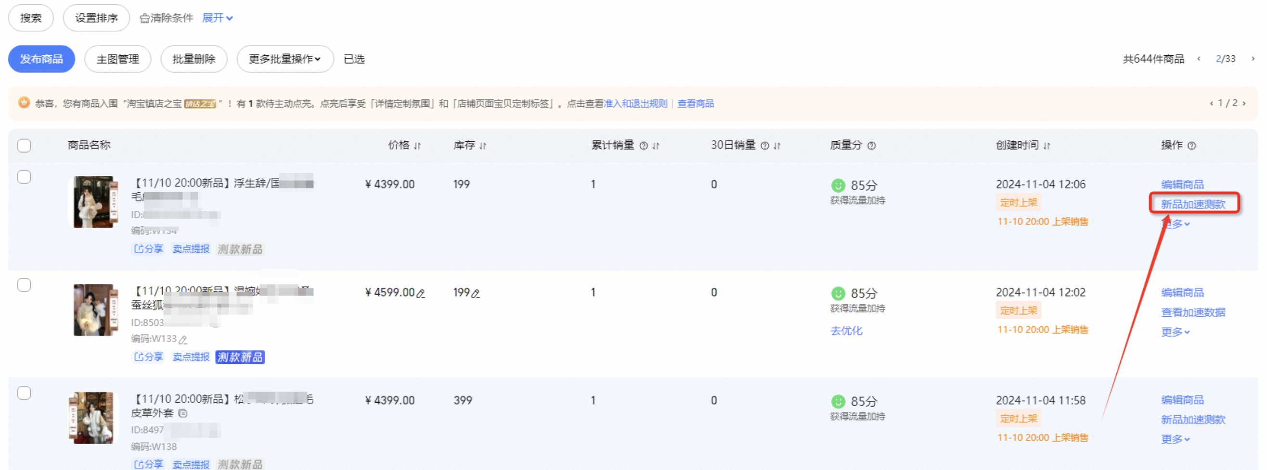The width and height of the screenshot is (1267, 470).
Task: Click 新品加速测款 for W138 product
Action: 1193,420
